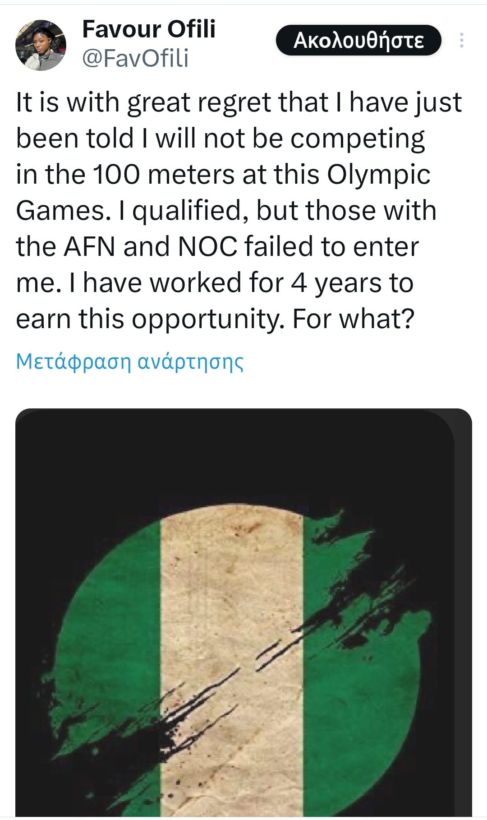The image size is (487, 820).
Task: Click the closing text "For what?"
Action: [353, 319]
